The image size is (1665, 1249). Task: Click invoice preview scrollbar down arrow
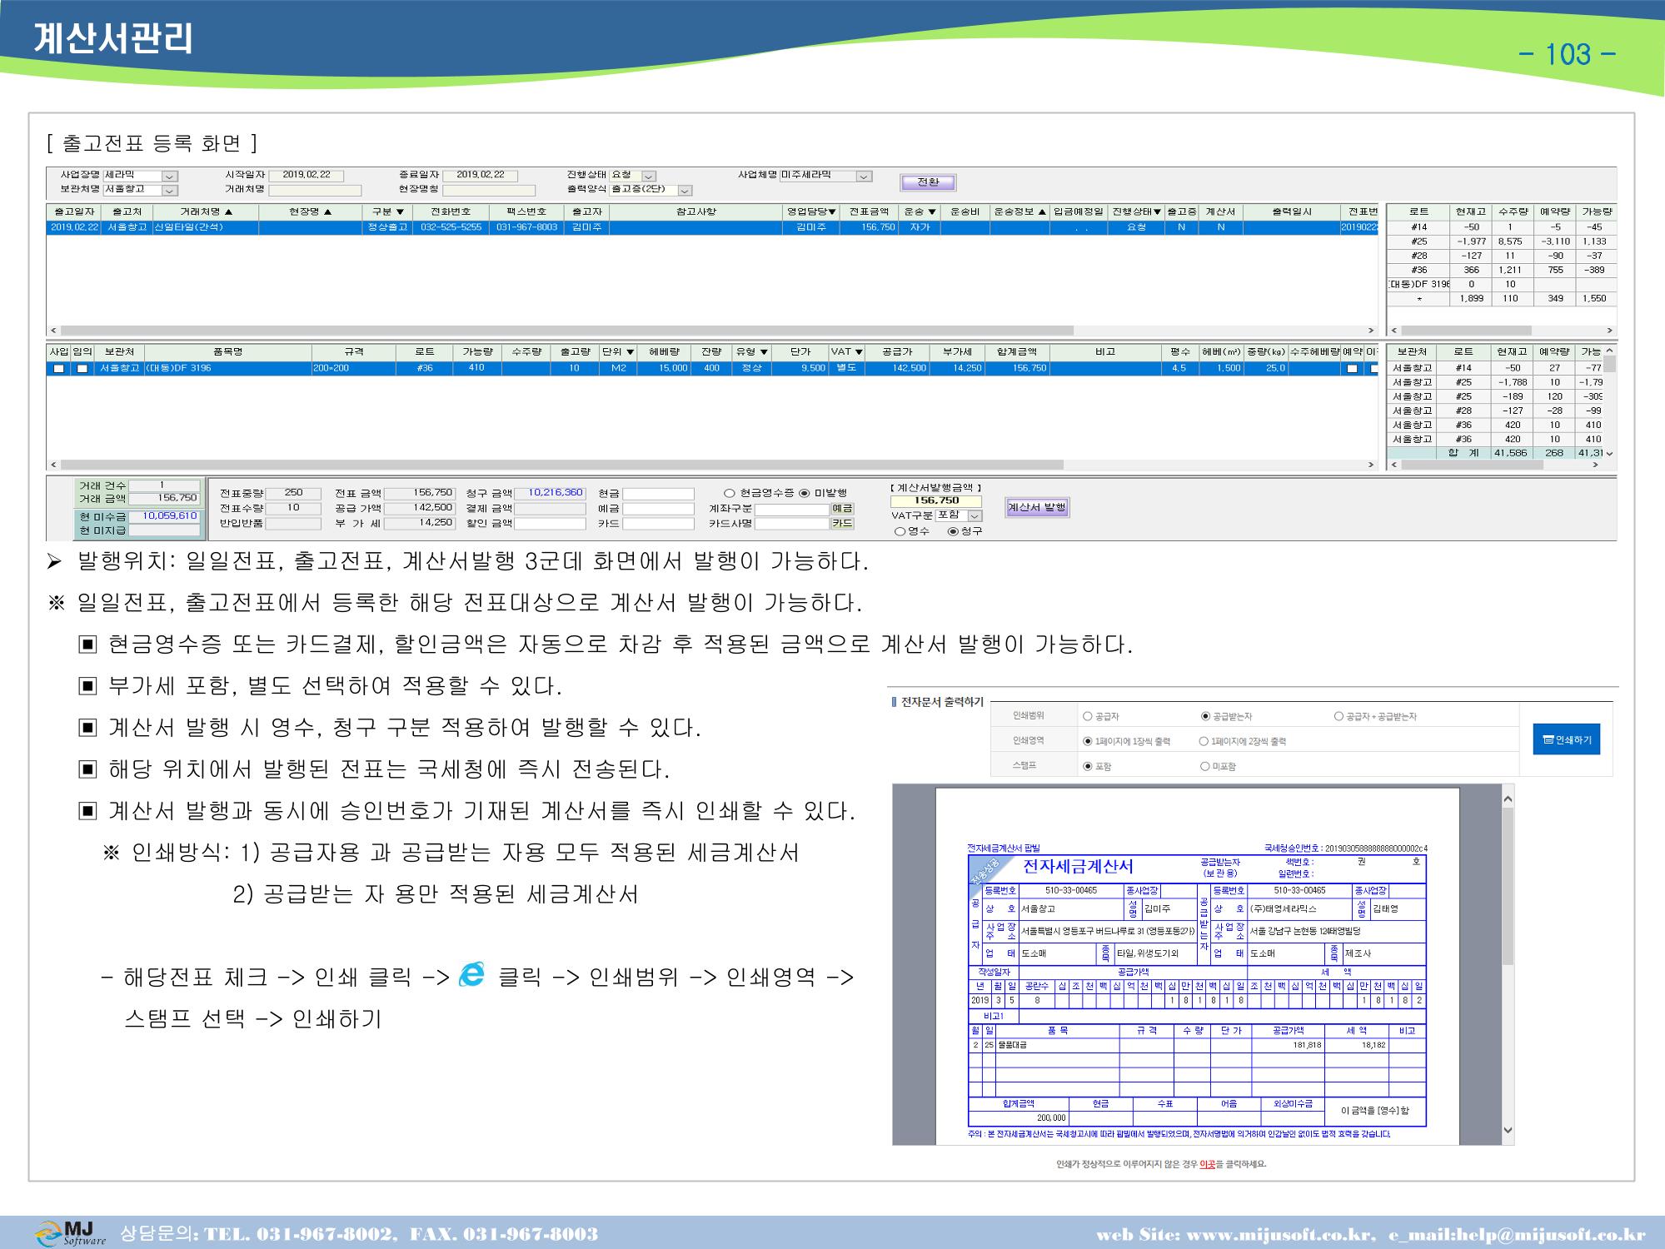click(x=1508, y=1130)
